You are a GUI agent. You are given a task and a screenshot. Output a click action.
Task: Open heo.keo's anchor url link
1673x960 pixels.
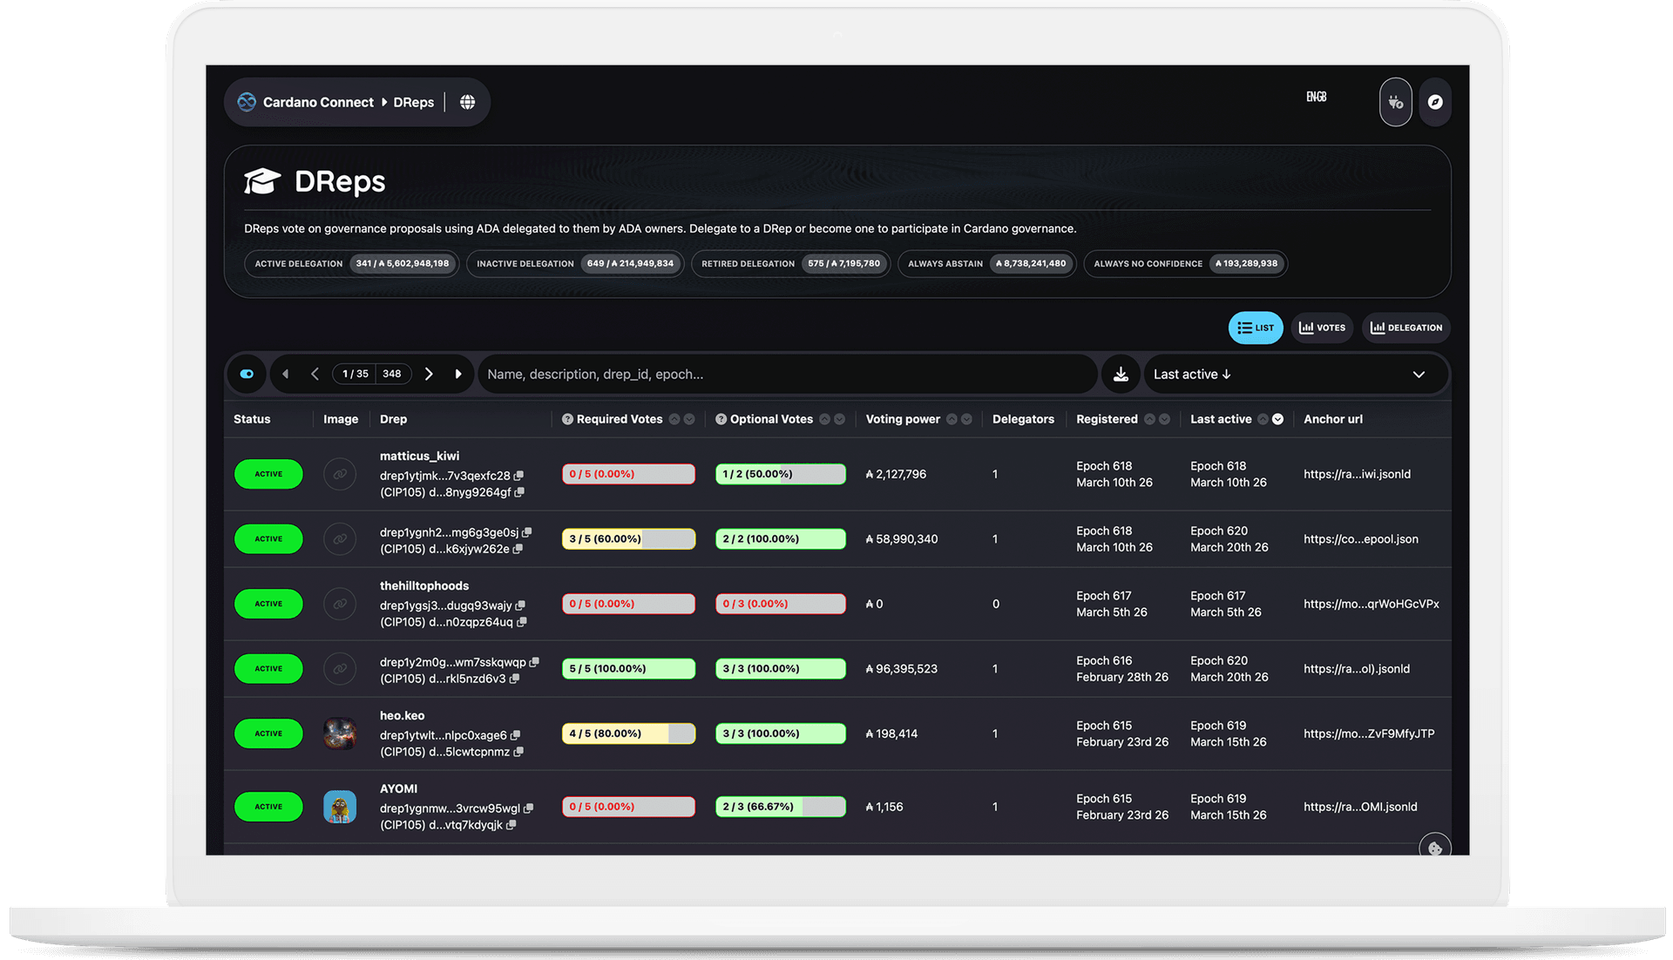[x=1369, y=734]
